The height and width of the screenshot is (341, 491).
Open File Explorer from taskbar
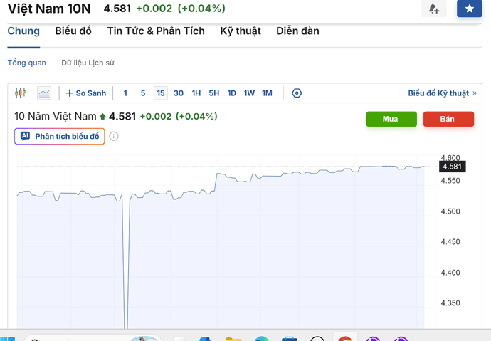pyautogui.click(x=233, y=338)
